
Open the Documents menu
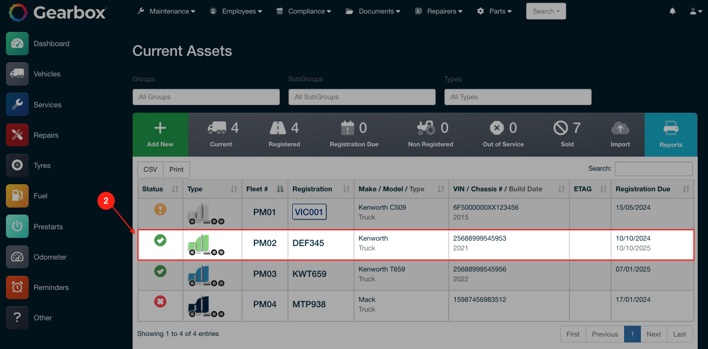[x=373, y=11]
